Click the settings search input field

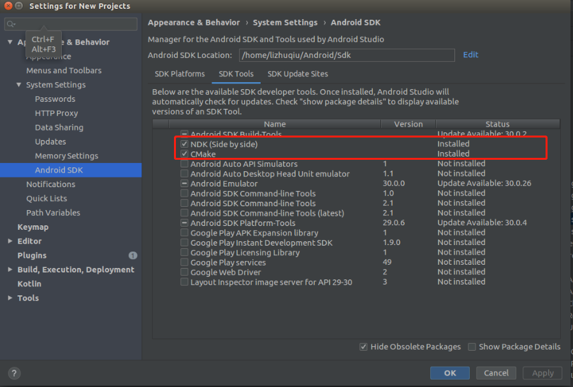tap(71, 24)
